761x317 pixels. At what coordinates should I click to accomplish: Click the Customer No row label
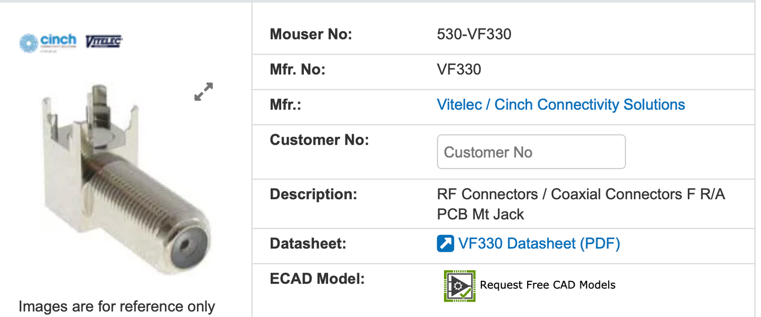(x=319, y=140)
